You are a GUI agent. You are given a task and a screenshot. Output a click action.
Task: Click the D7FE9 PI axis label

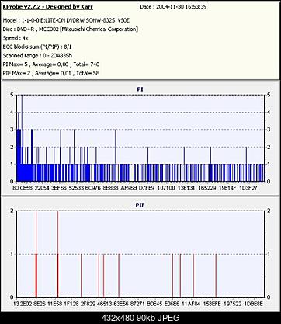pos(147,188)
